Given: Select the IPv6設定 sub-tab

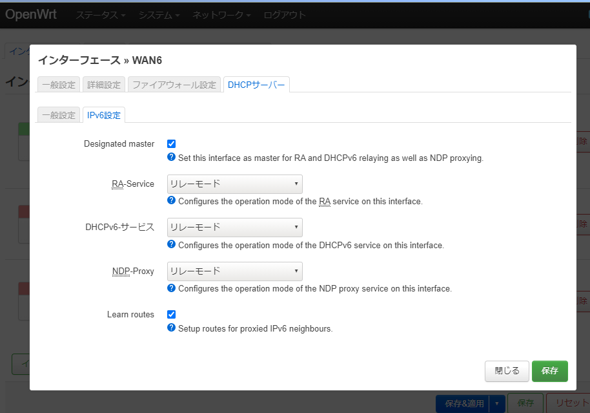Looking at the screenshot, I should (104, 115).
